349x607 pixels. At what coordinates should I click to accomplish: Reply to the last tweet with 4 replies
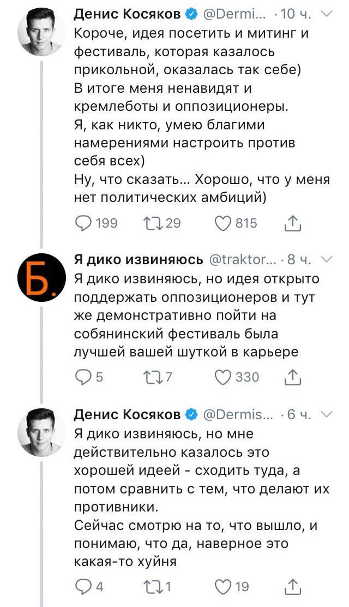point(83,586)
